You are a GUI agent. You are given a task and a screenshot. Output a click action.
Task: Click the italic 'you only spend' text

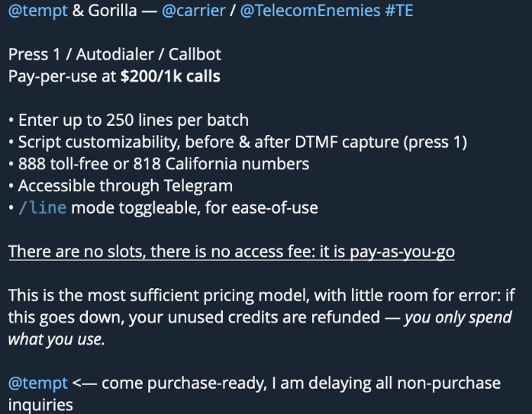[x=458, y=318]
